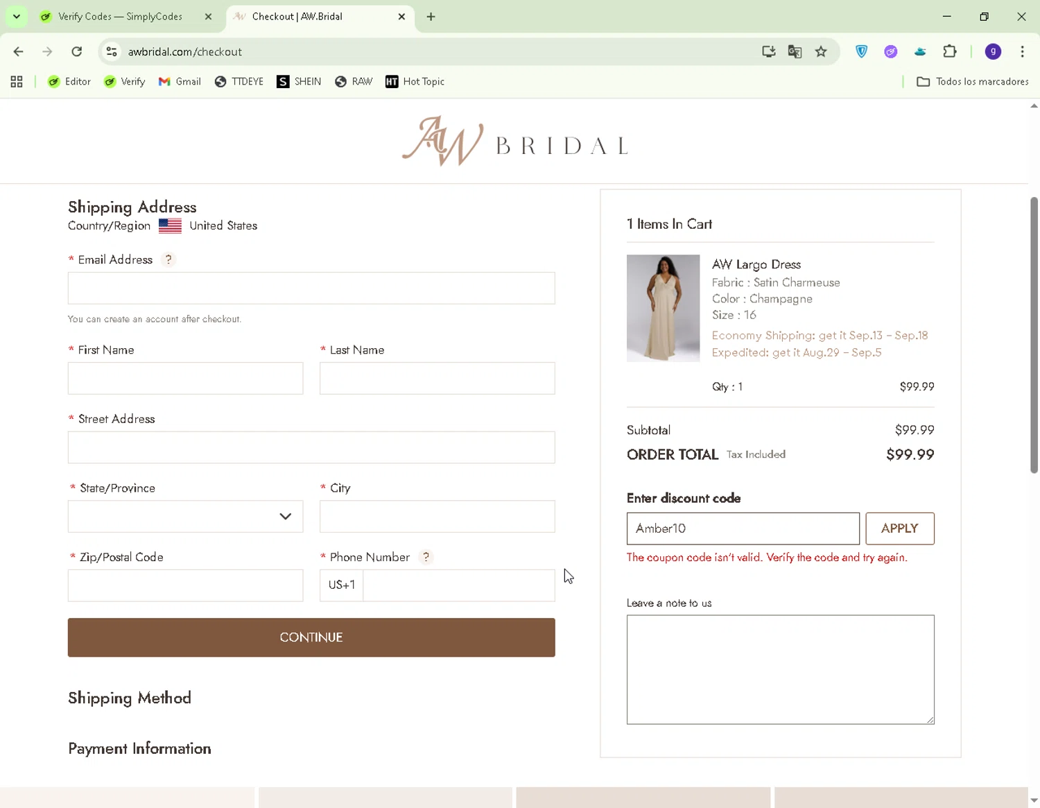Focus the First Name field

[185, 378]
